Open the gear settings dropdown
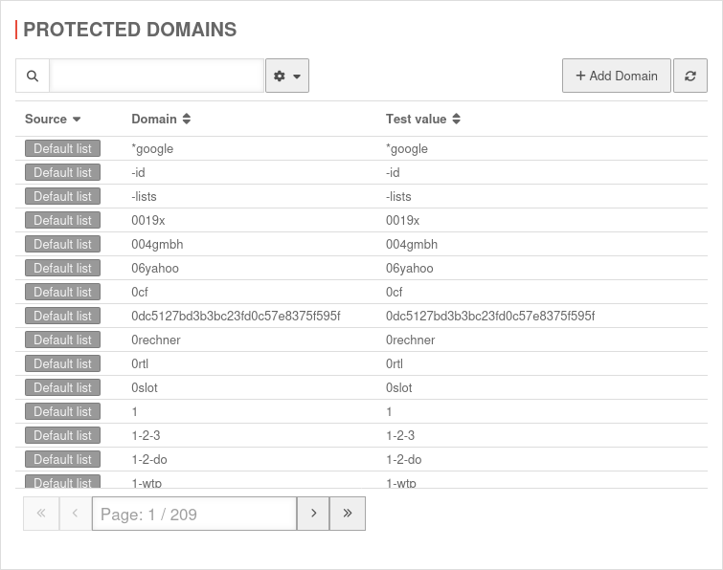This screenshot has width=723, height=570. [287, 76]
